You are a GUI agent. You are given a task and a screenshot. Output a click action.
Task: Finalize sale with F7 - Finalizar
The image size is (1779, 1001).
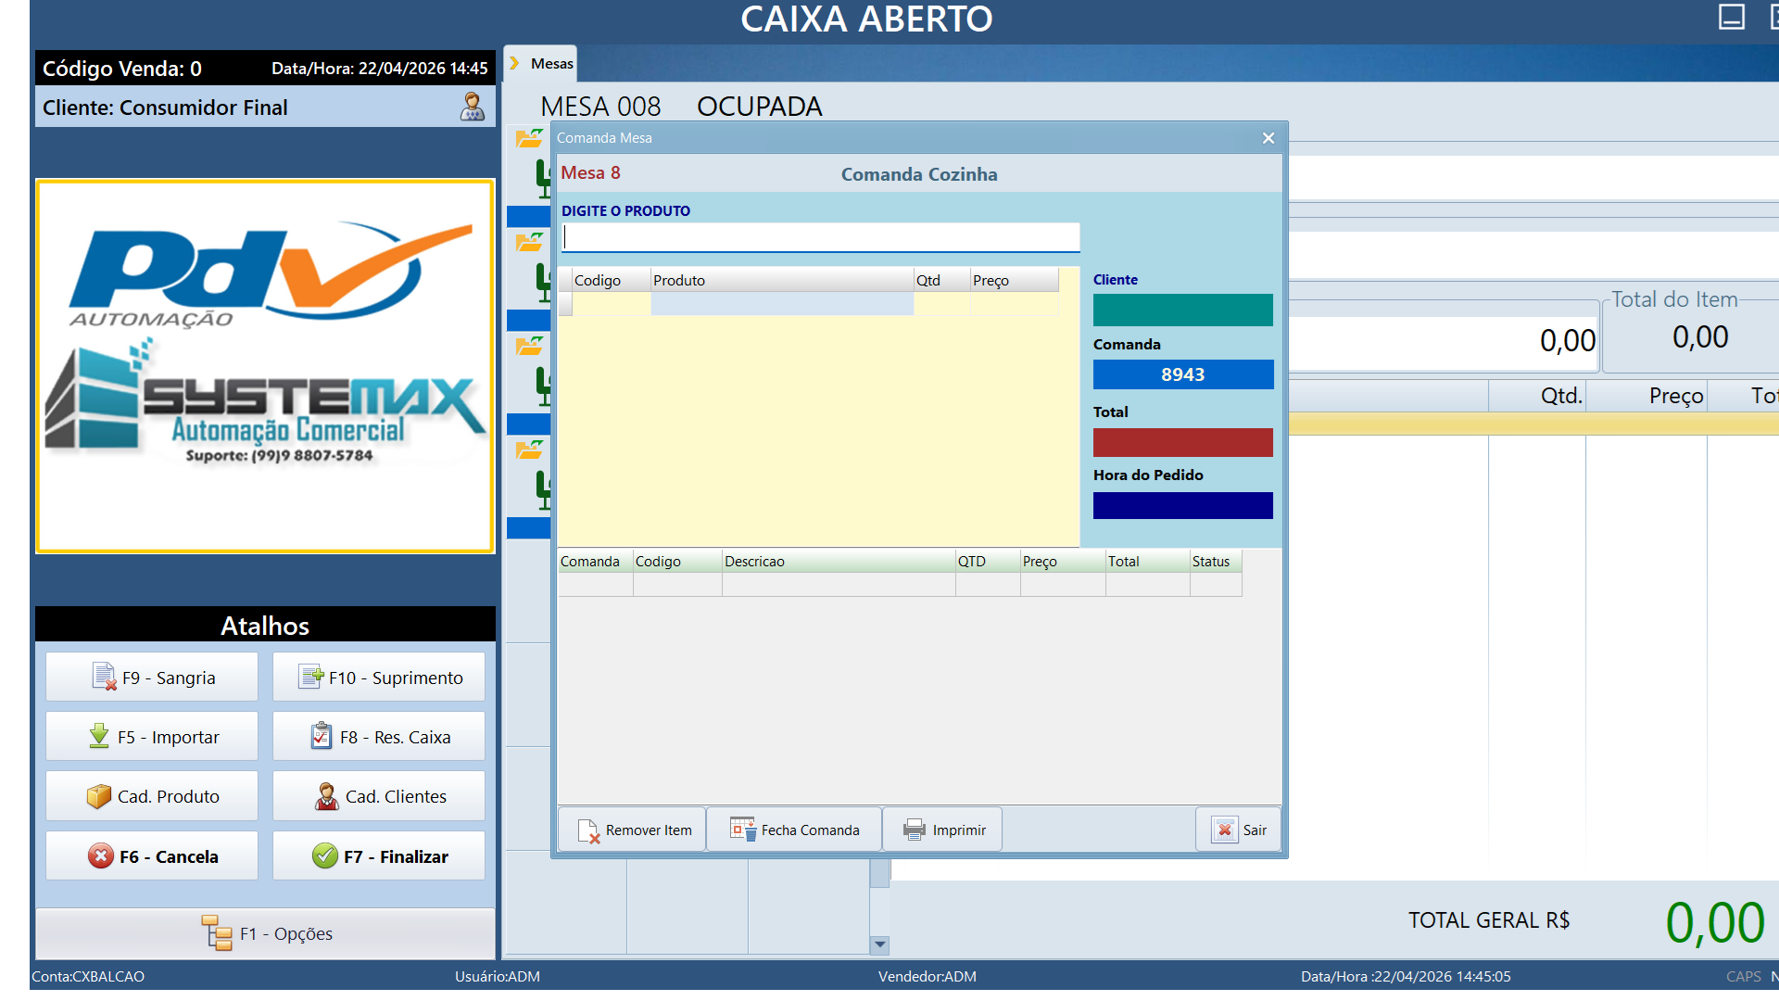[379, 856]
